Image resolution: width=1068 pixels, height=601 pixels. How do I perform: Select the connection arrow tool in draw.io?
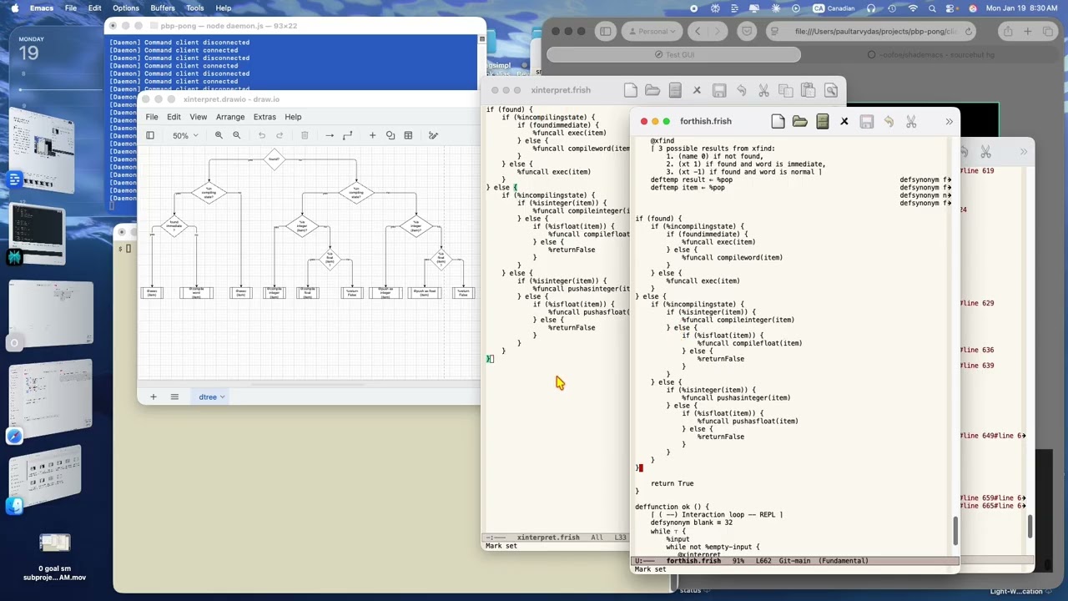coord(330,135)
